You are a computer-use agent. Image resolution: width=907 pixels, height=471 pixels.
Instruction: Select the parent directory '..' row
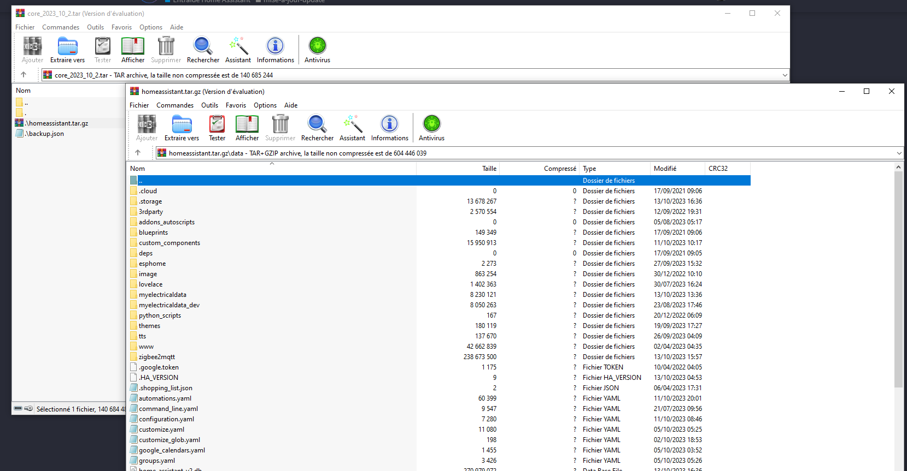pyautogui.click(x=440, y=181)
